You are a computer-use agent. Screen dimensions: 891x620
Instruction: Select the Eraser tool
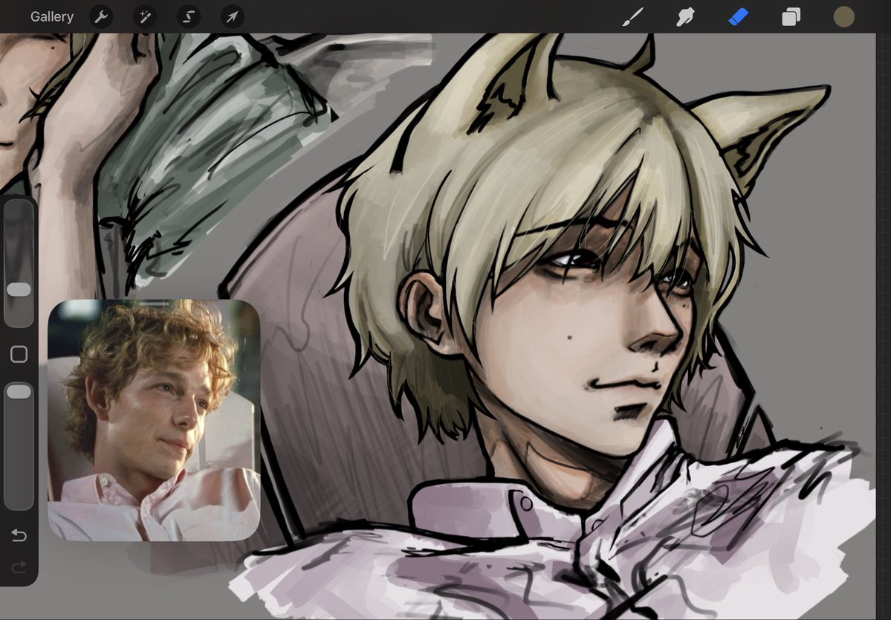738,17
